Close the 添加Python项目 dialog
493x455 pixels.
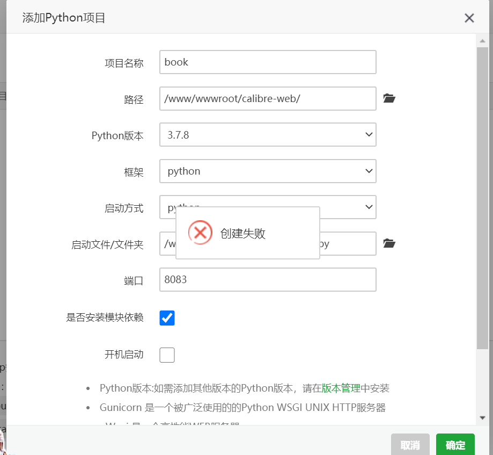pyautogui.click(x=469, y=18)
